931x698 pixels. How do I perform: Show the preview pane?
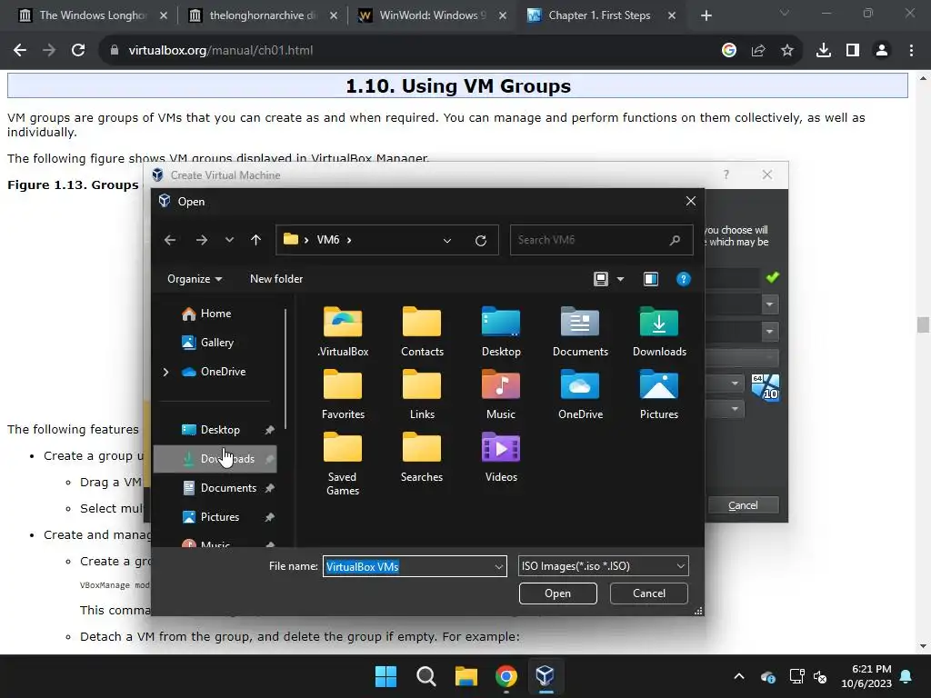(x=651, y=279)
